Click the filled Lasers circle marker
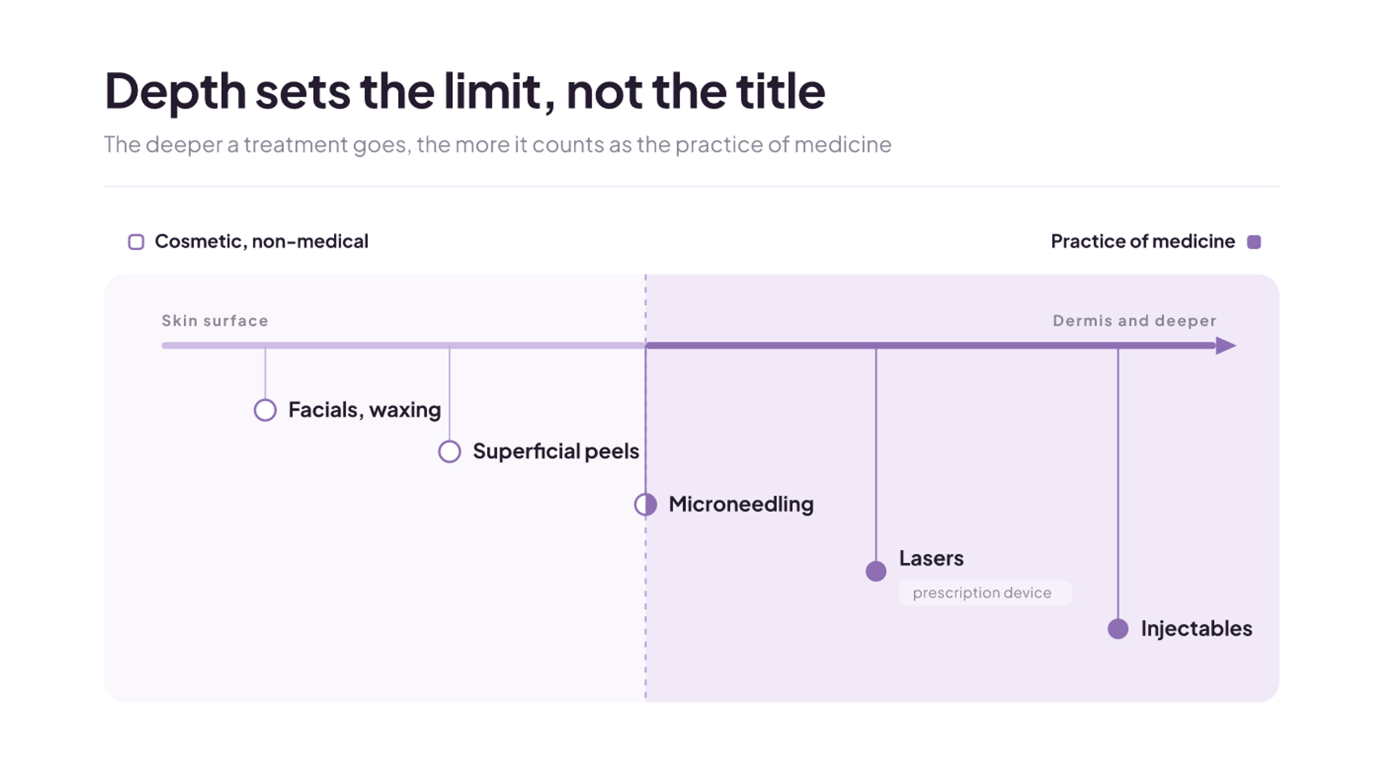Screen dimensions: 1383x783 click(x=876, y=571)
